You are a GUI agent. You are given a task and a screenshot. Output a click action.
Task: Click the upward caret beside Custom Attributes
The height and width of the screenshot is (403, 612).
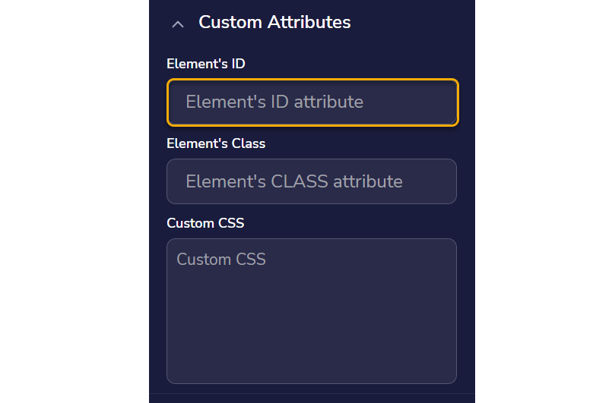(x=178, y=24)
